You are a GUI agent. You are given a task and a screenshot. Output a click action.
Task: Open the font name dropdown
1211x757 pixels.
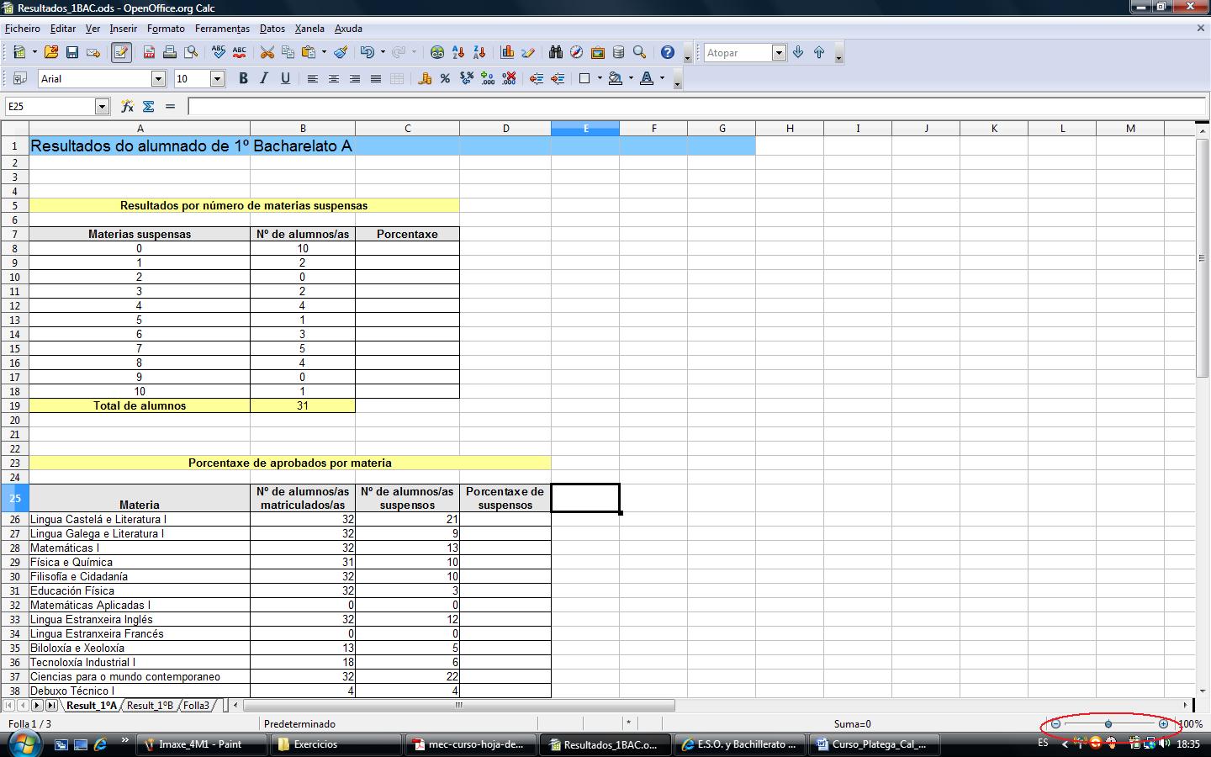tap(158, 78)
